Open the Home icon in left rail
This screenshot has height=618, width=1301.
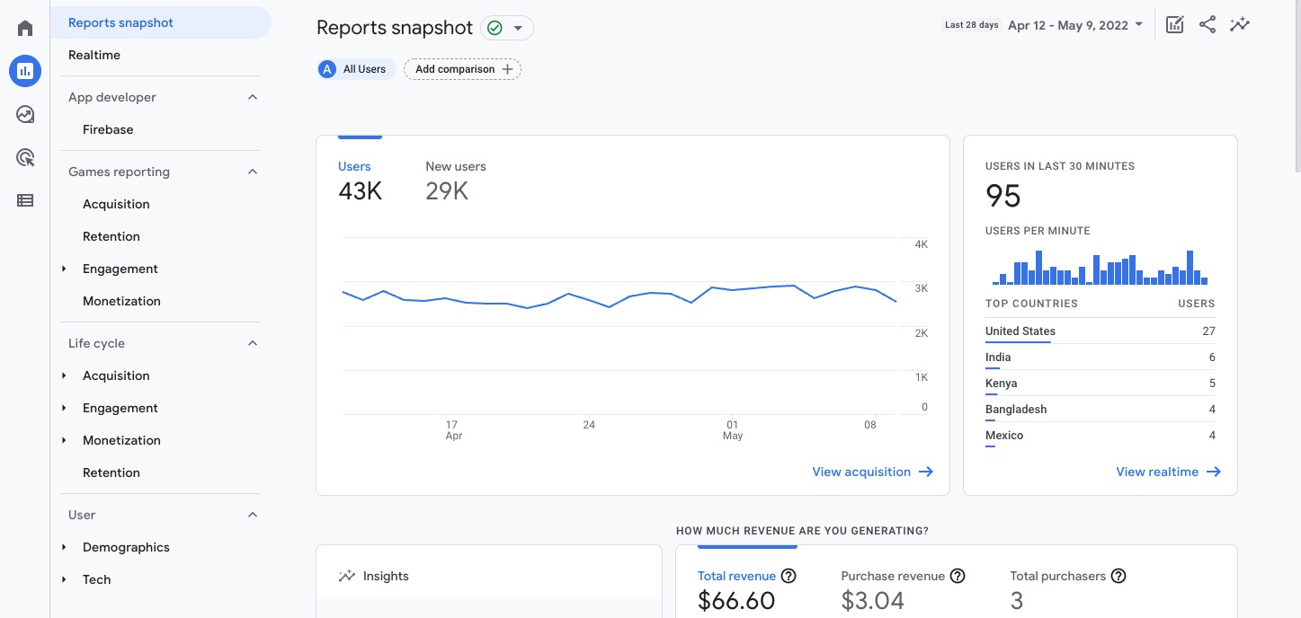(x=25, y=28)
